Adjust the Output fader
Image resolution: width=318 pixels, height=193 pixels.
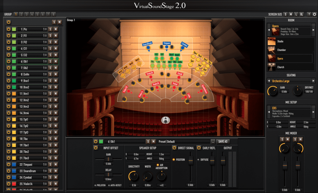pos(223,160)
